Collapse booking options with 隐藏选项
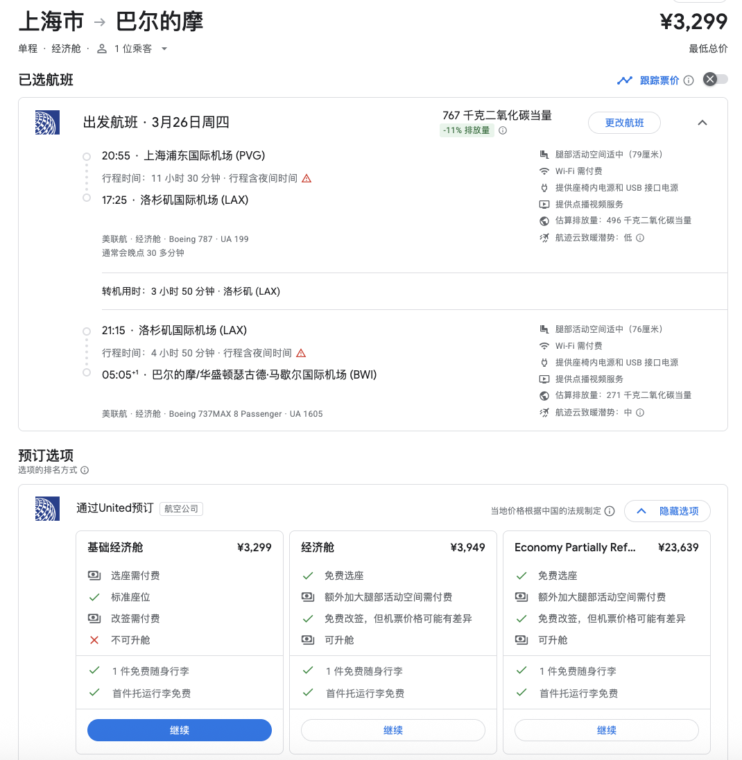Viewport: 742px width, 760px height. pos(667,511)
